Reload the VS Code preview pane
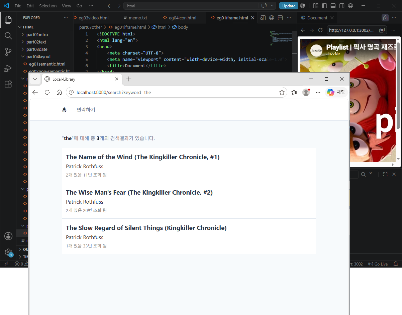This screenshot has height=315, width=402. (x=320, y=30)
